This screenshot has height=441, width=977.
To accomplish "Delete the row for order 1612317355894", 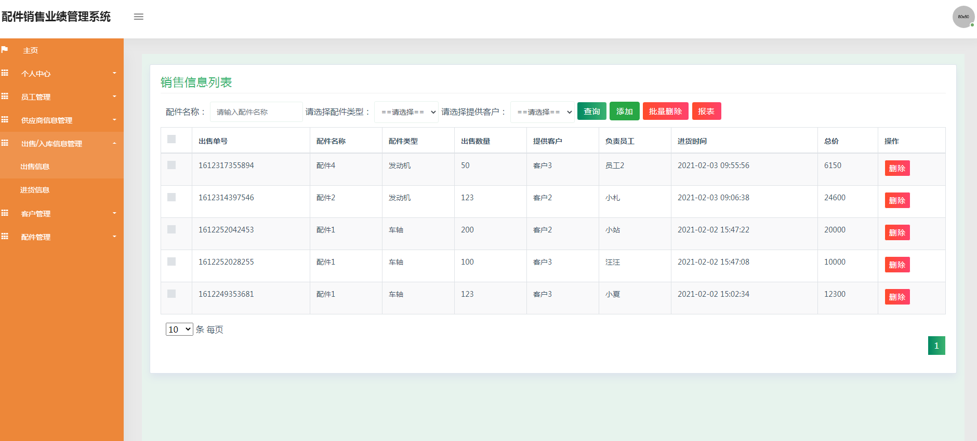I will click(x=897, y=168).
